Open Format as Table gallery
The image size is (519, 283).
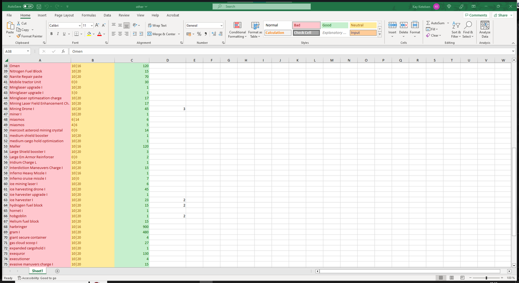coord(255,30)
